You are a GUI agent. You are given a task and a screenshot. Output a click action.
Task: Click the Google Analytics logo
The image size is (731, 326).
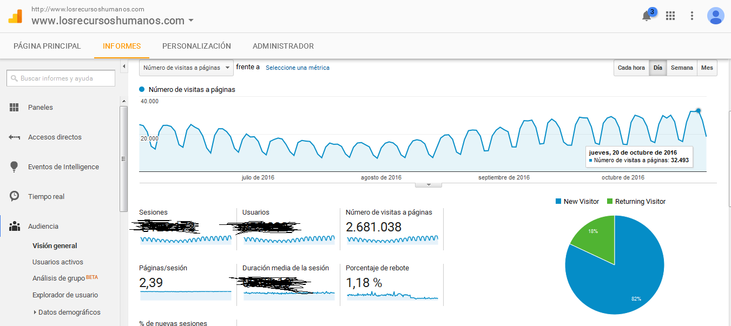[x=15, y=16]
